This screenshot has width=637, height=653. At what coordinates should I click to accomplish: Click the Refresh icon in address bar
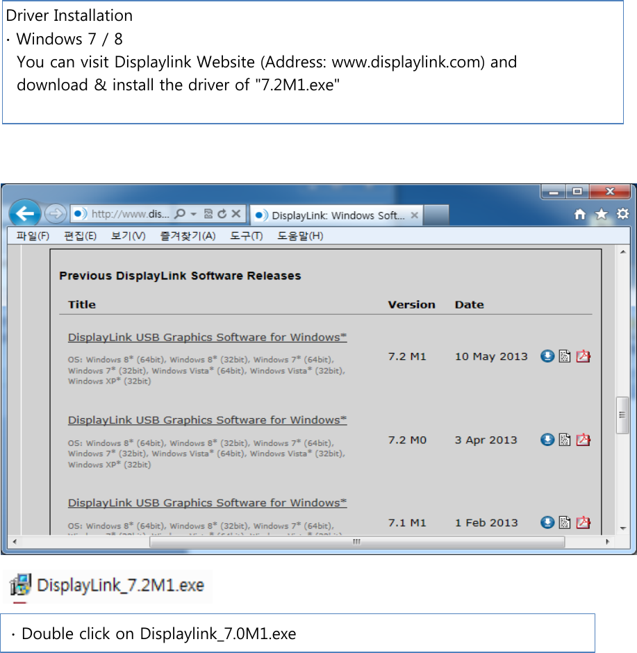pos(222,214)
